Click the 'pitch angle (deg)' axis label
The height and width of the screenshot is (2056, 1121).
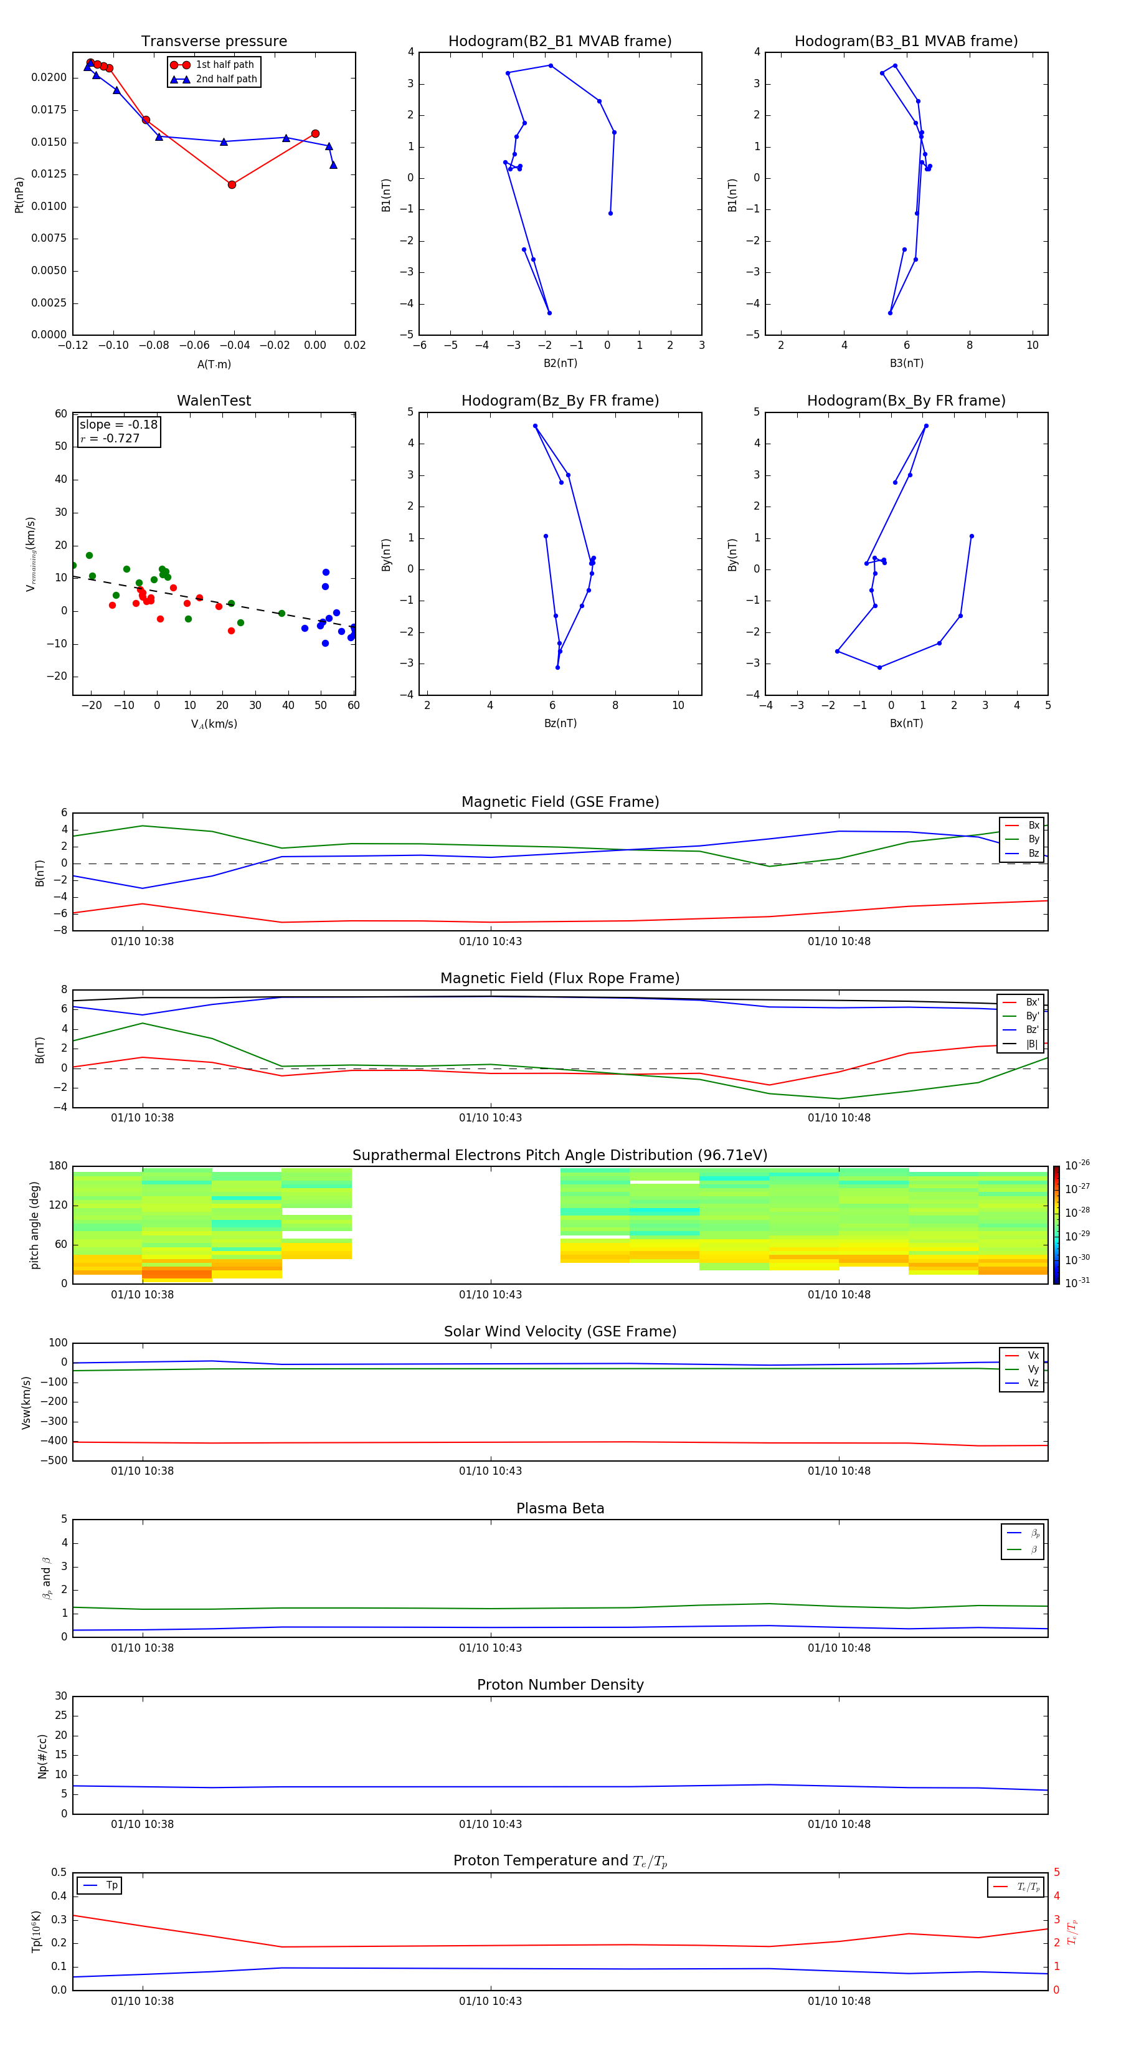(x=34, y=1225)
